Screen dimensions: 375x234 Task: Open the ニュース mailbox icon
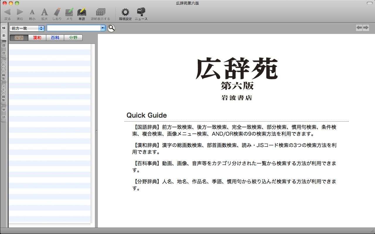pos(141,12)
